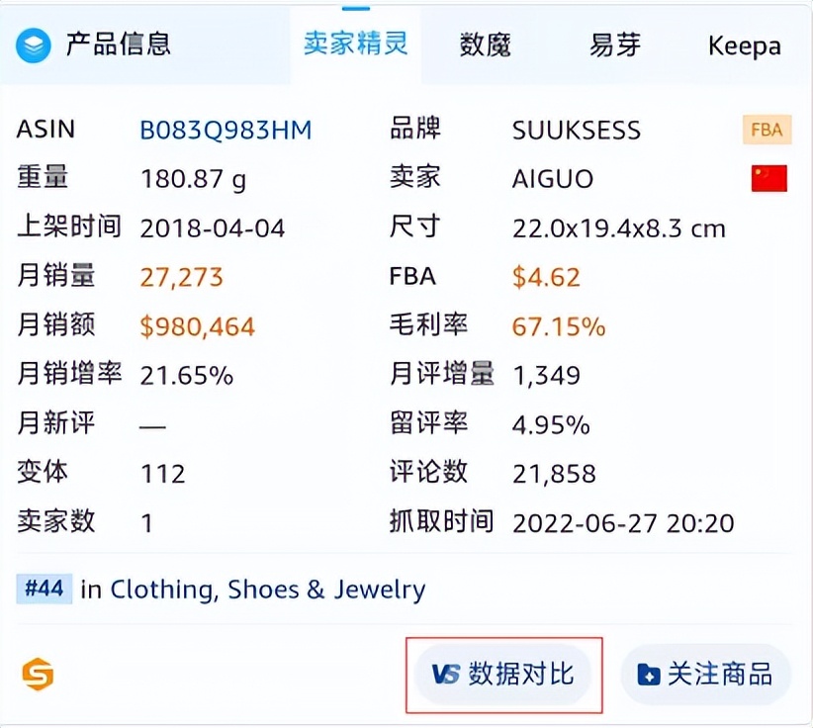
Task: Click the VS icon in the comparison button
Action: (447, 674)
